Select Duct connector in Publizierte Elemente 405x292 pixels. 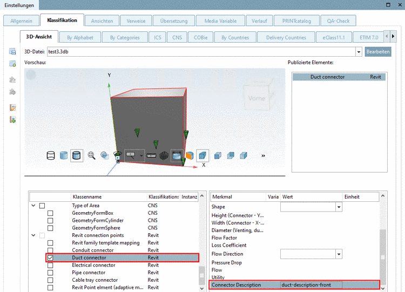click(x=339, y=77)
